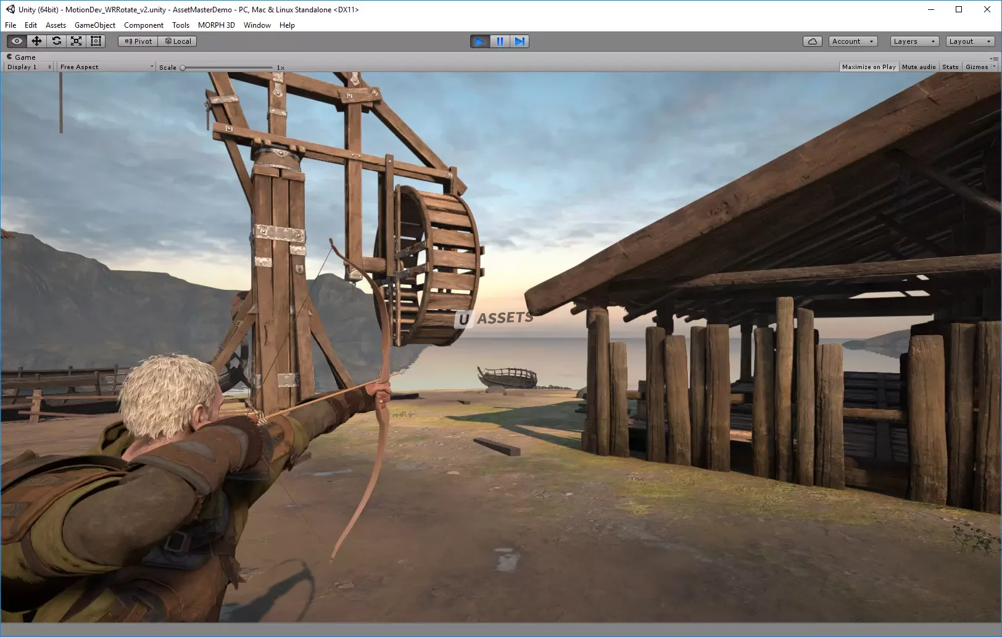Viewport: 1002px width, 637px height.
Task: Pause the running game
Action: tap(500, 41)
